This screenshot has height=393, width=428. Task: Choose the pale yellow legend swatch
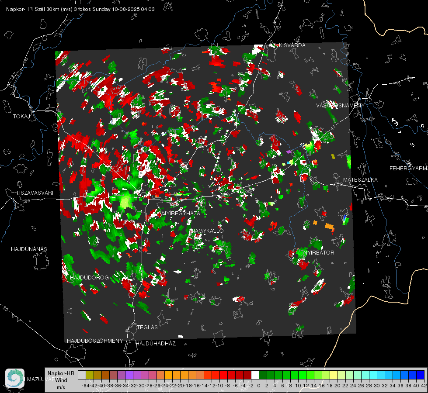click(334, 375)
